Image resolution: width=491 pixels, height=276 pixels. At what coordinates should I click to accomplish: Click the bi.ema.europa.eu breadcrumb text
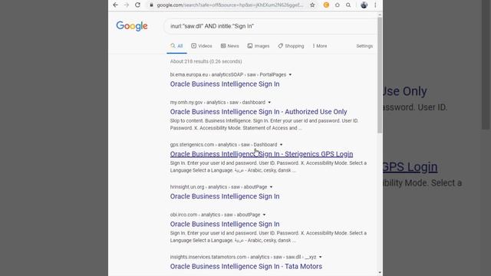[x=228, y=74]
